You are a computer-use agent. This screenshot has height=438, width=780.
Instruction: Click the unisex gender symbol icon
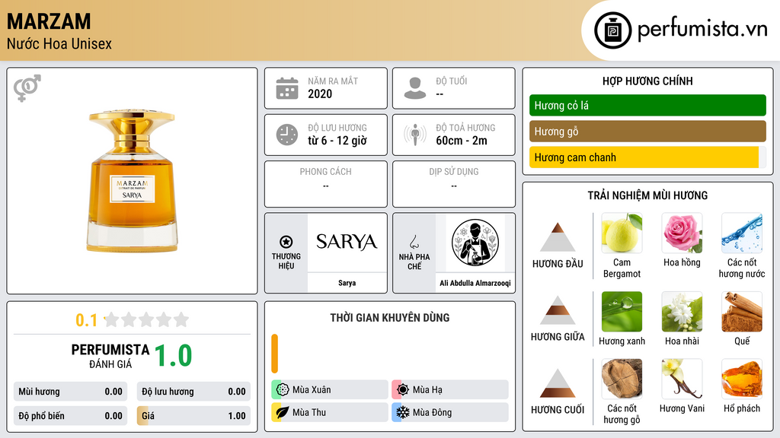tap(27, 88)
